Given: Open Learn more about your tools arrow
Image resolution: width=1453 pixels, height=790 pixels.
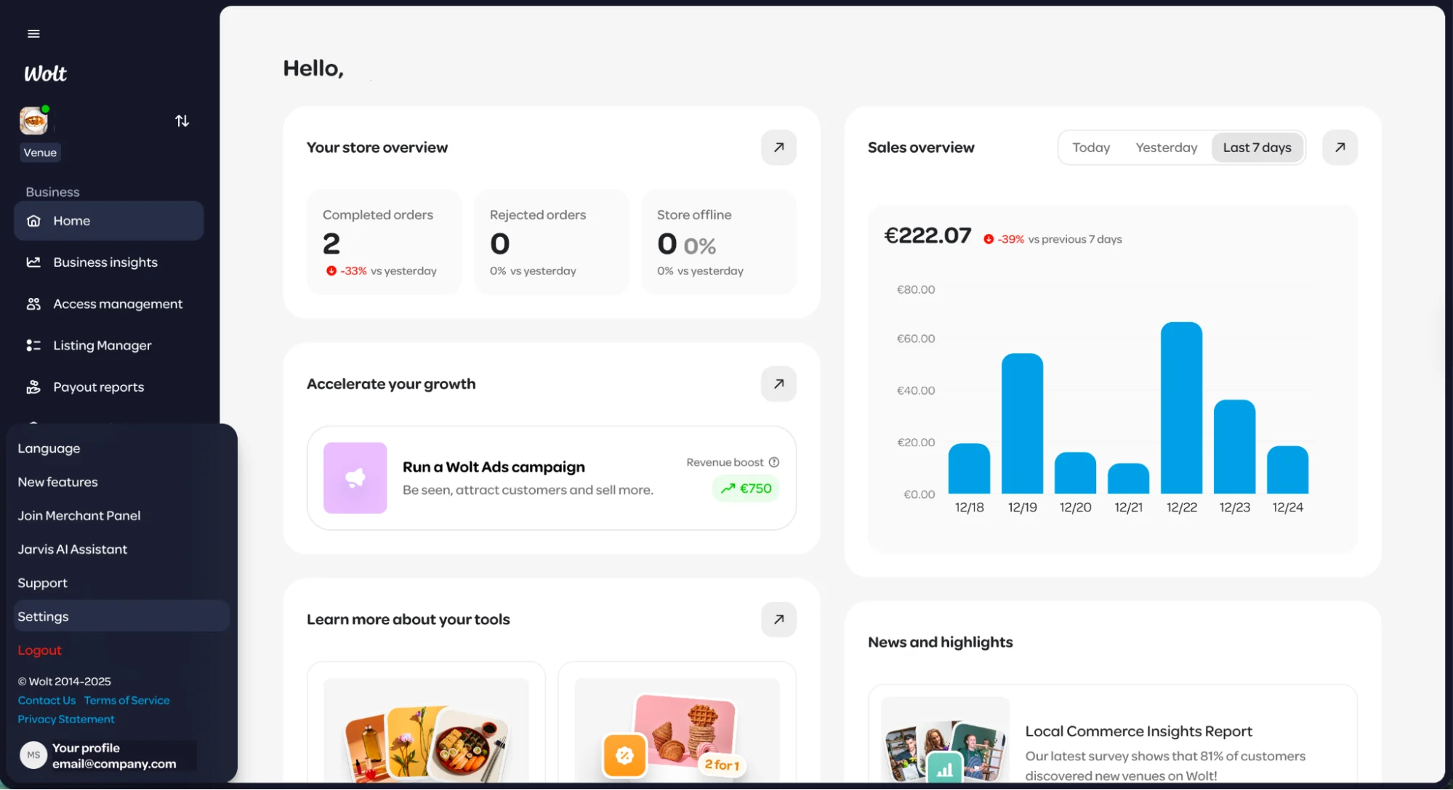Looking at the screenshot, I should 778,619.
